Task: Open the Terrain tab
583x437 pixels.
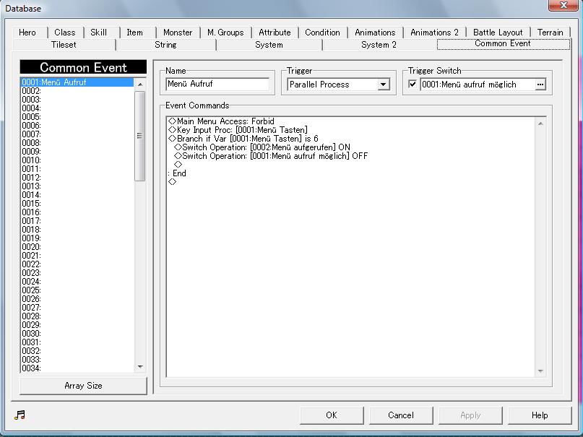Action: tap(550, 33)
